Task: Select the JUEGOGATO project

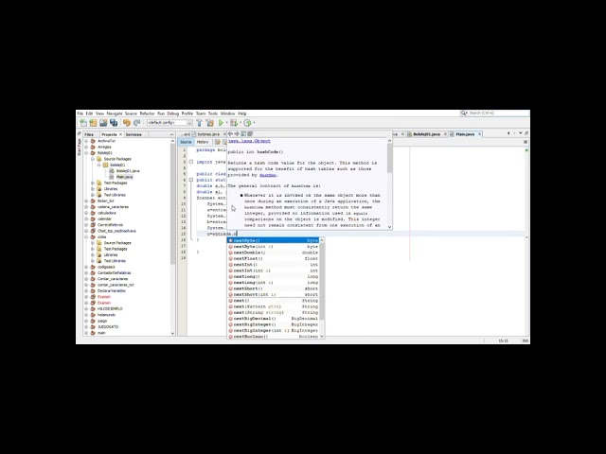Action: [x=108, y=327]
